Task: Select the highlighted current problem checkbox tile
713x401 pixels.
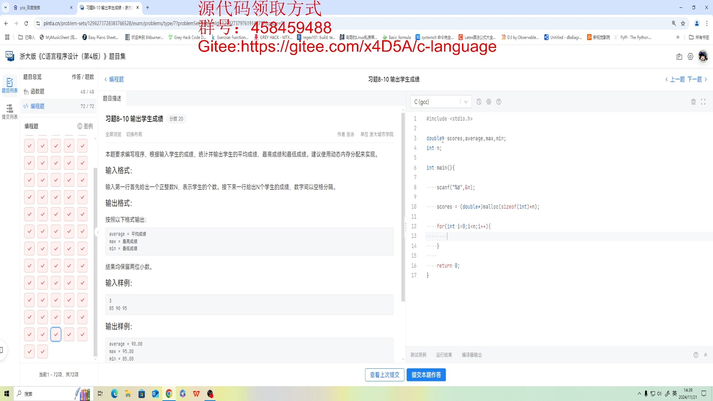Action: (x=56, y=334)
